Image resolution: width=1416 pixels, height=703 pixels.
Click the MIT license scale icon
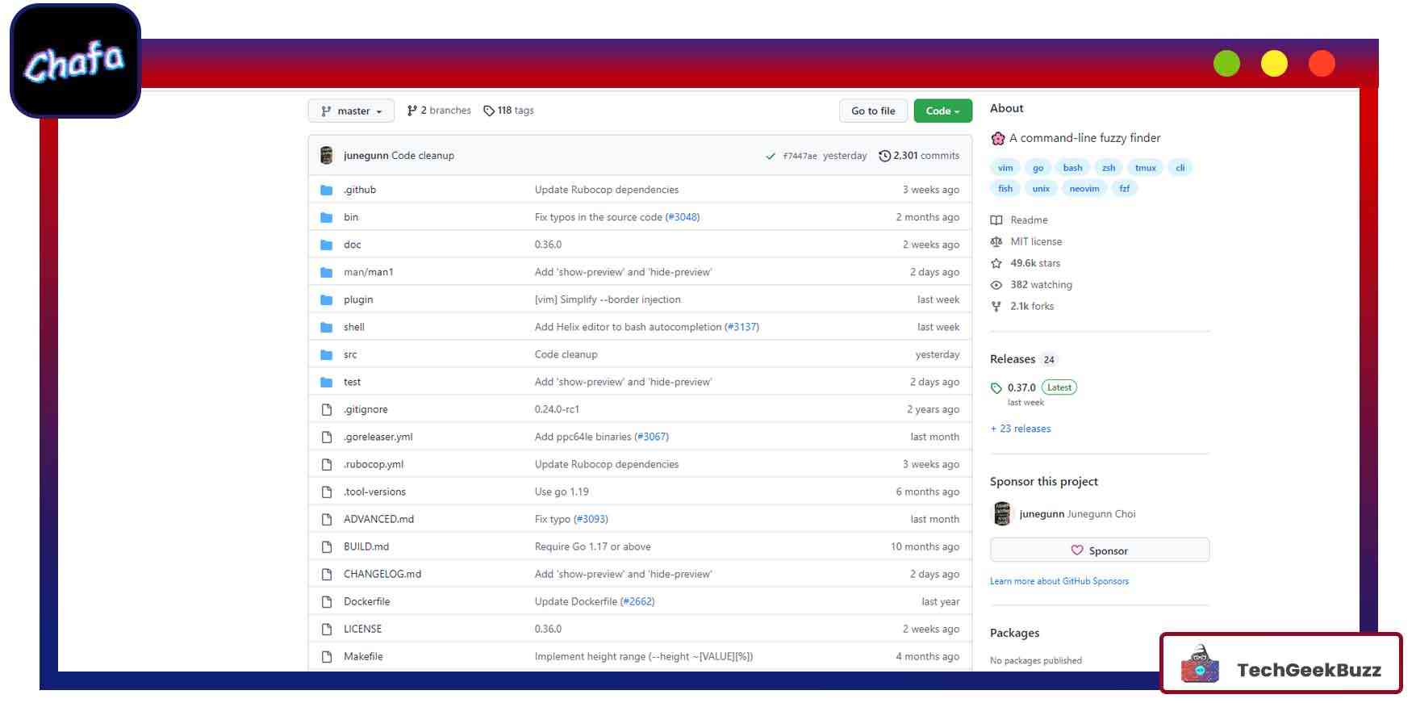[x=996, y=242]
